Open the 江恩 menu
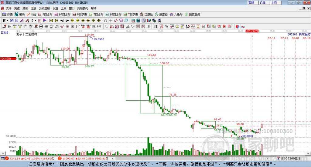This screenshot has width=311, height=167. tap(33, 8)
